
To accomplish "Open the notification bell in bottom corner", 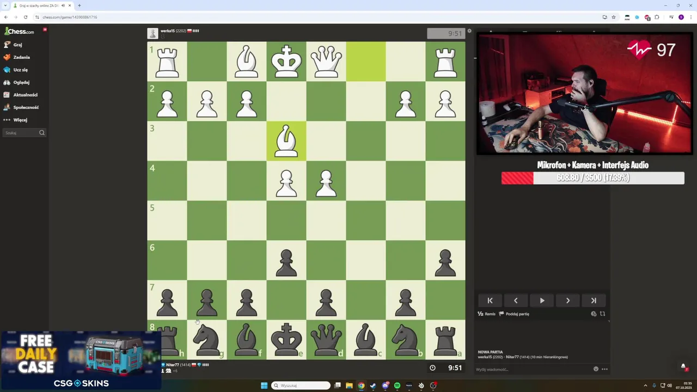I will (x=683, y=366).
